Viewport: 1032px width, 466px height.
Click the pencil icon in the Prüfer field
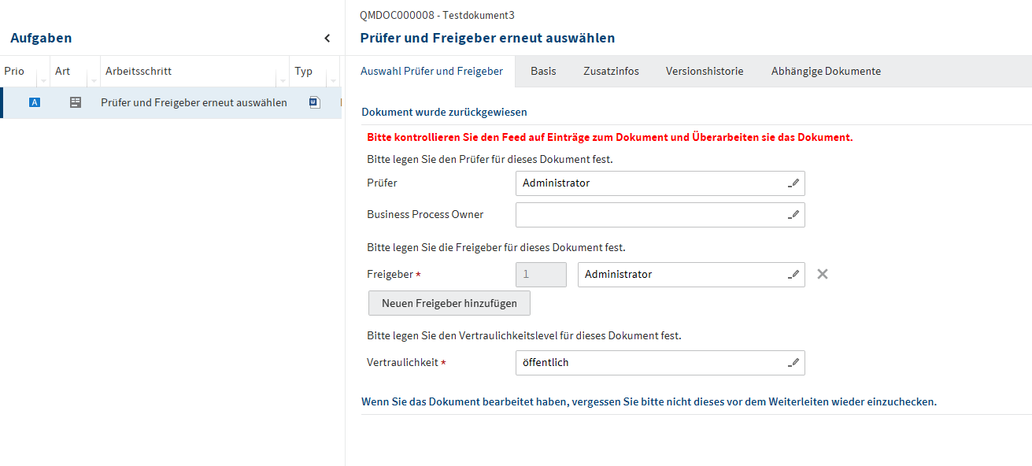coord(793,183)
